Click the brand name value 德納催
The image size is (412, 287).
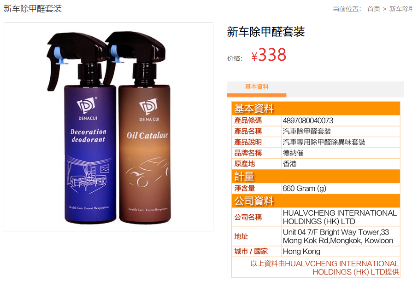(x=293, y=153)
